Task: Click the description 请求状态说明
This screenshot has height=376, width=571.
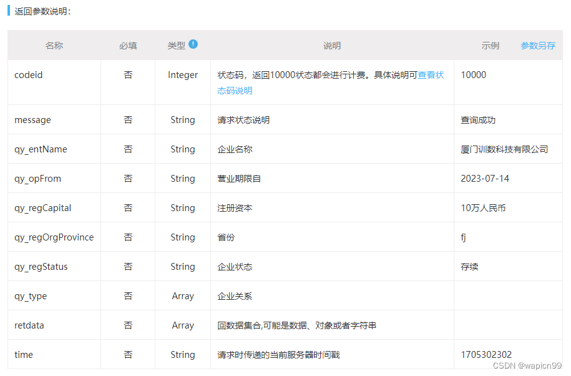Action: point(243,120)
